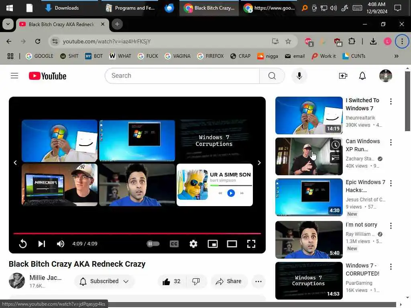Open the email bookmark

pyautogui.click(x=295, y=56)
